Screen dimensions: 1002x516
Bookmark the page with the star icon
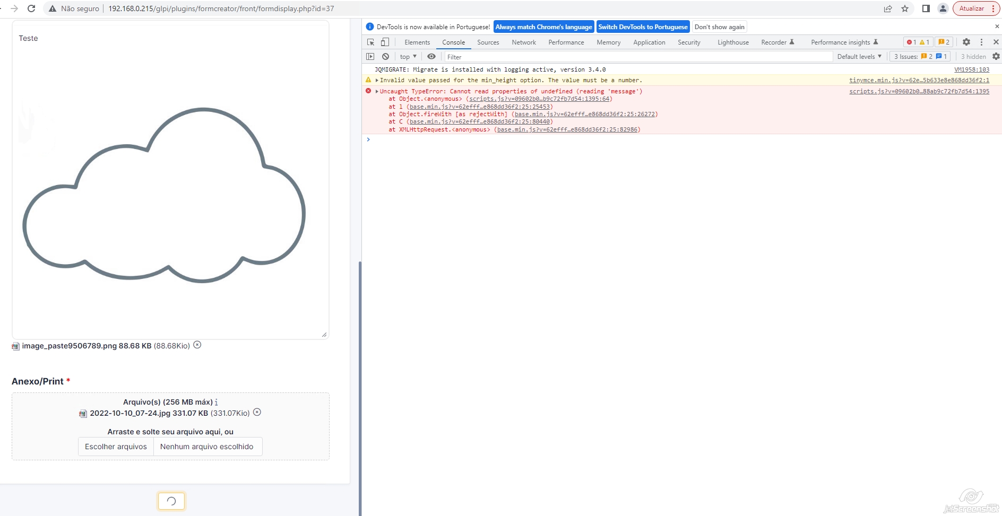click(x=905, y=8)
